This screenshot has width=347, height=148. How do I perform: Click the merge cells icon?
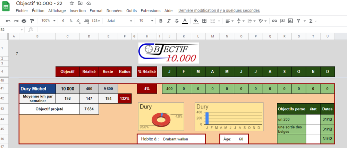point(213,21)
